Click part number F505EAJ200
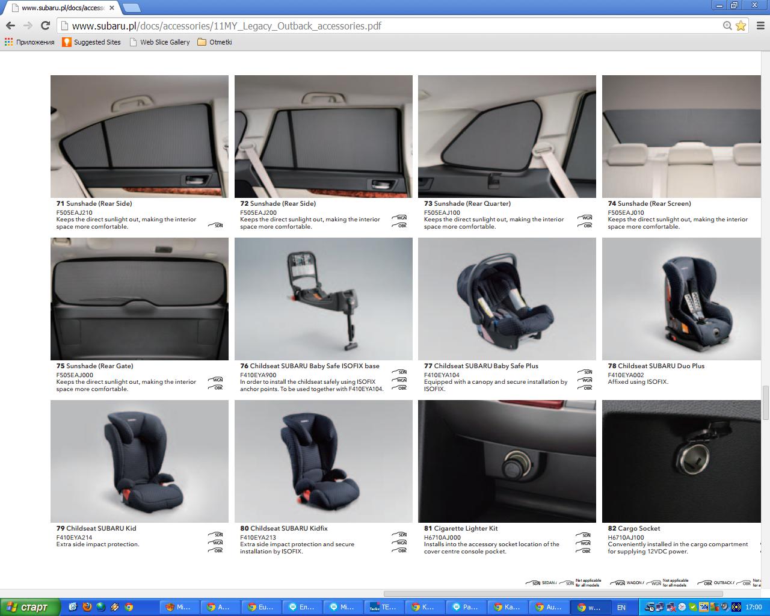 coord(259,212)
